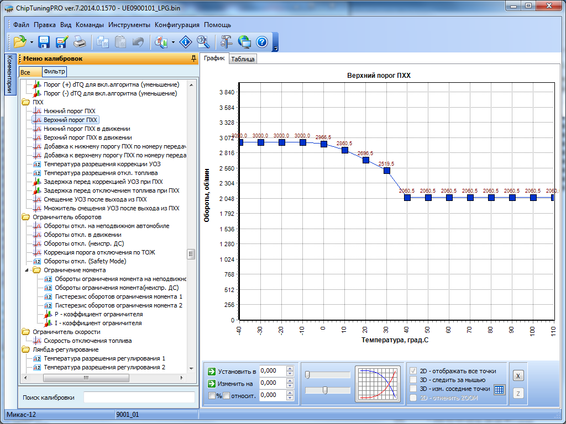Toggle '3D - изм. соседние точки' checkbox
Image resolution: width=566 pixels, height=424 pixels.
[413, 389]
